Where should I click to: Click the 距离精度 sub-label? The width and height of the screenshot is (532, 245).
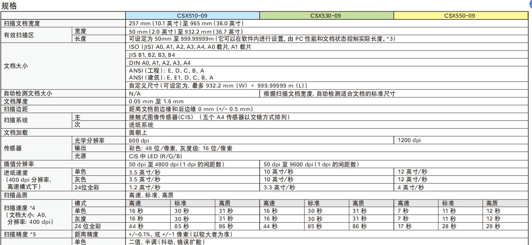pyautogui.click(x=87, y=234)
